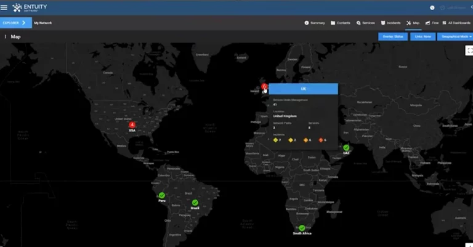Open All Dashboards
473x247 pixels.
click(456, 23)
